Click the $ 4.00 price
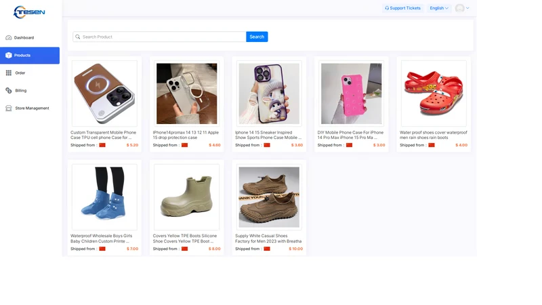 tap(461, 145)
